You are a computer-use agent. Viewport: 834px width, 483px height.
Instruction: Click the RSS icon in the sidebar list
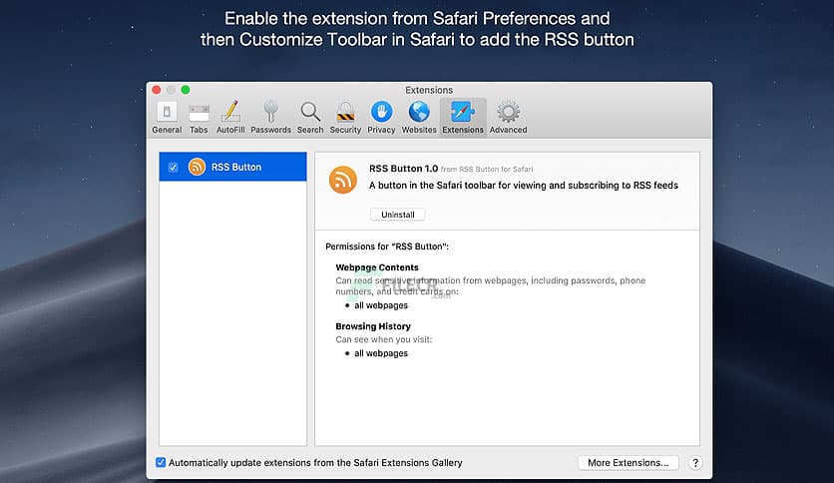197,167
